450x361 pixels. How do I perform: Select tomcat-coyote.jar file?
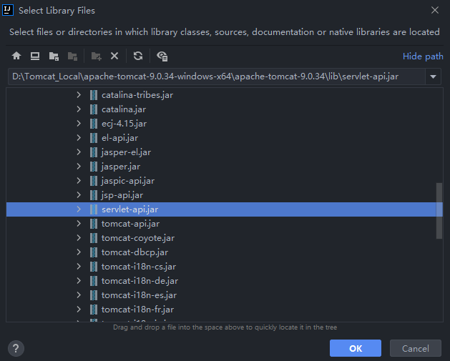coord(138,238)
